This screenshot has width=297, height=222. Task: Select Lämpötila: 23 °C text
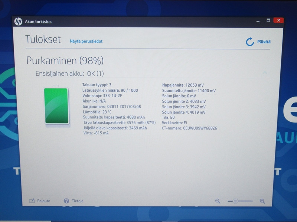coord(97,112)
